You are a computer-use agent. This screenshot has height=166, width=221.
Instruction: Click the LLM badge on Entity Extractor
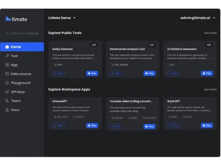coord(94,45)
